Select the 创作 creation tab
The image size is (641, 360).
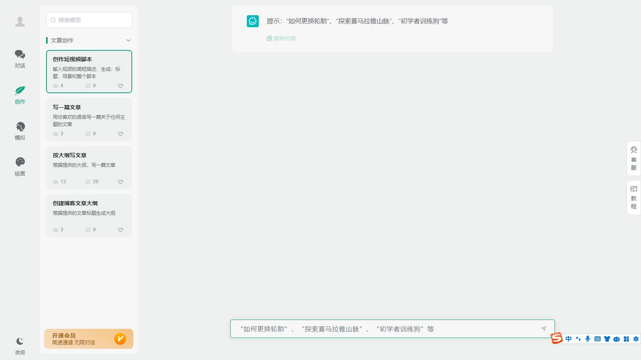tap(20, 95)
